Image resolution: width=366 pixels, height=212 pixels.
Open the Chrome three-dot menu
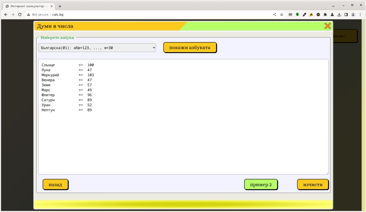[x=360, y=15]
